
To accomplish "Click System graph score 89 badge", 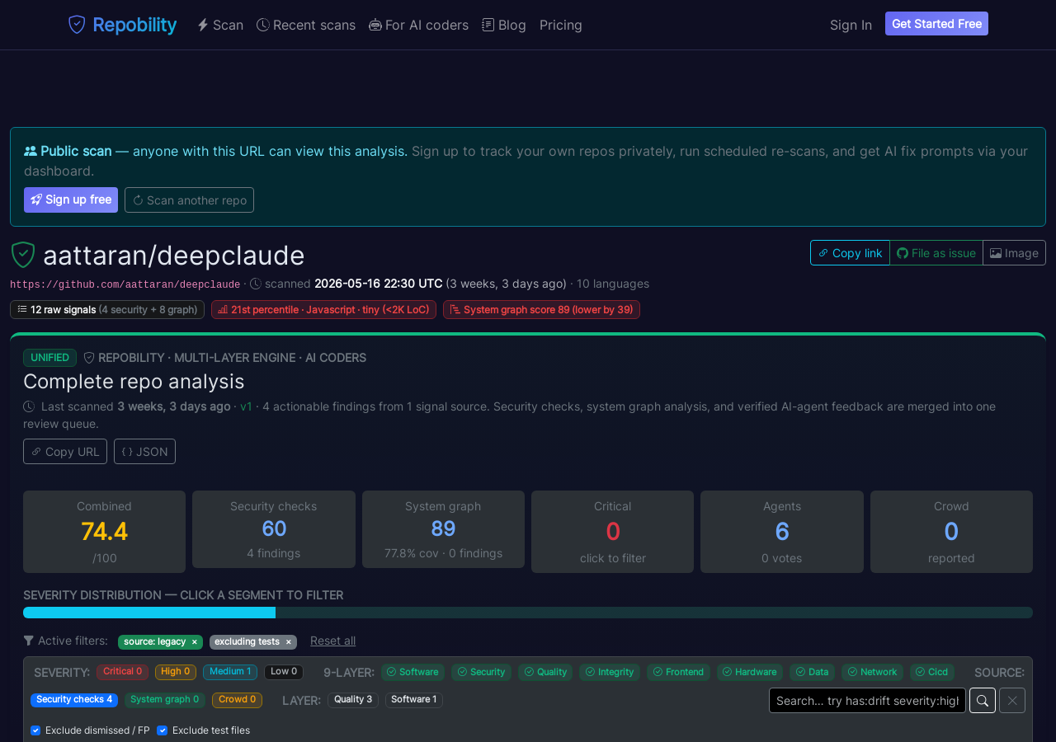I will (x=541, y=310).
